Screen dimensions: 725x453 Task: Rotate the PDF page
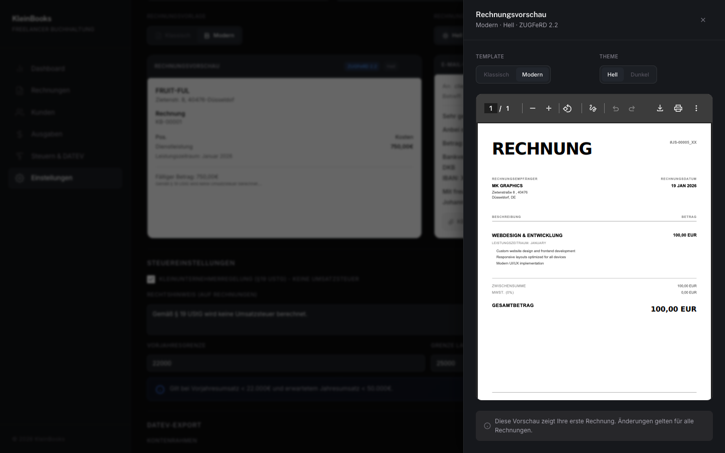567,108
